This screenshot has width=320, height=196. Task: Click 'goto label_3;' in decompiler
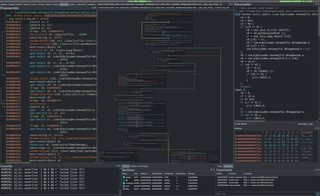pos(261,77)
